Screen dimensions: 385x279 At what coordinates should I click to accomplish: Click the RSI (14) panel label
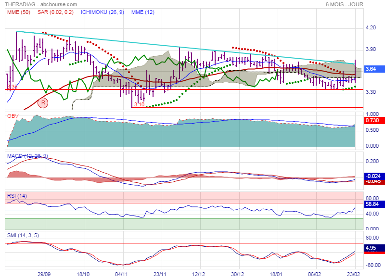pyautogui.click(x=17, y=196)
